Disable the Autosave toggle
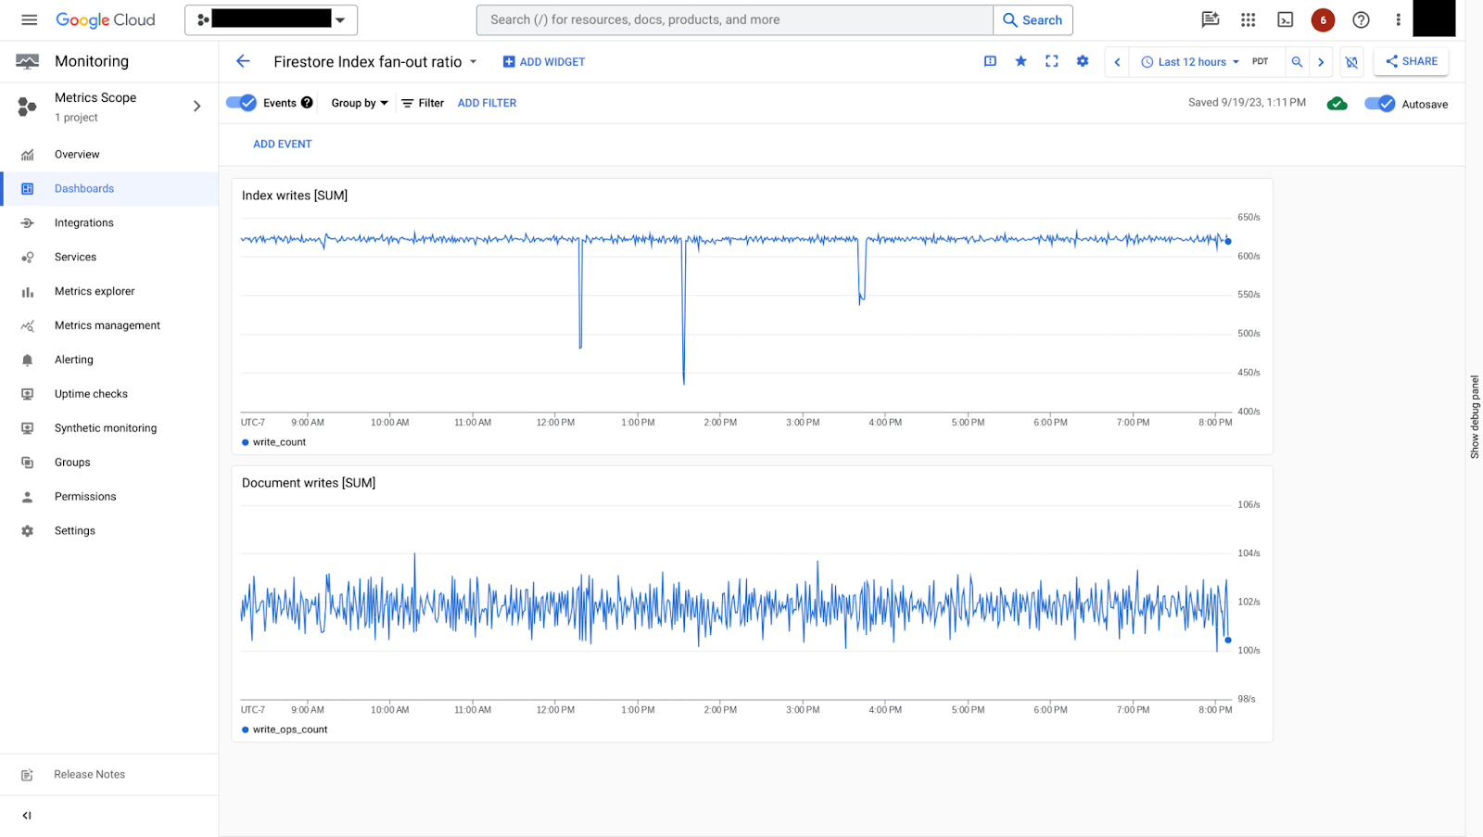The width and height of the screenshot is (1483, 837). pyautogui.click(x=1379, y=104)
